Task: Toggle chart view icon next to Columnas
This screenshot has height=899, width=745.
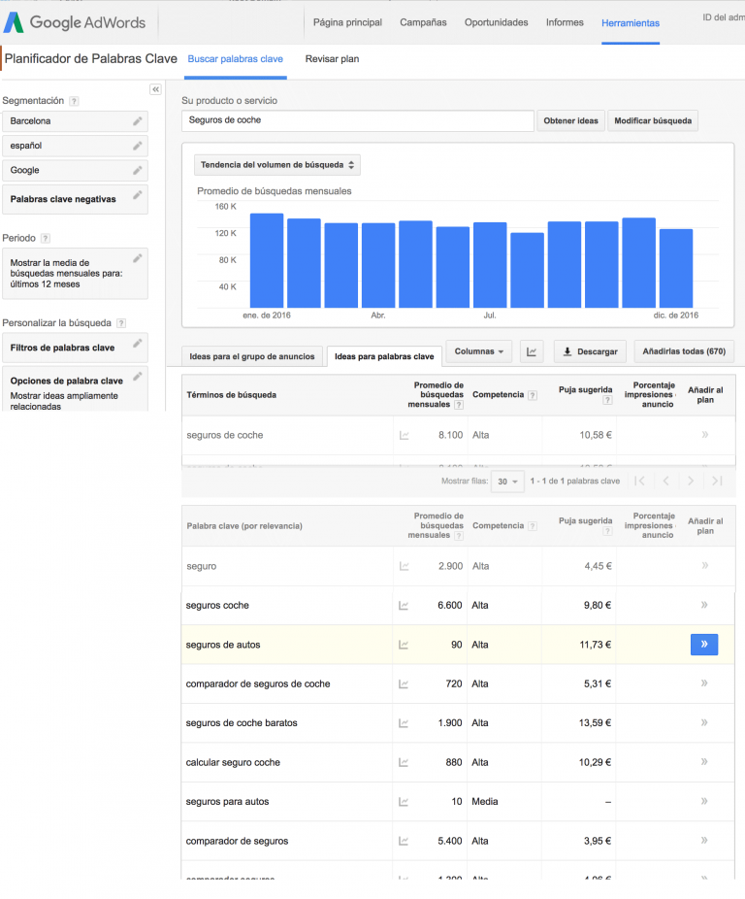Action: (x=532, y=351)
